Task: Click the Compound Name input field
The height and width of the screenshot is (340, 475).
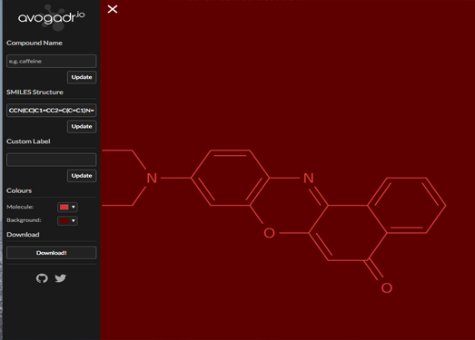Action: (52, 61)
